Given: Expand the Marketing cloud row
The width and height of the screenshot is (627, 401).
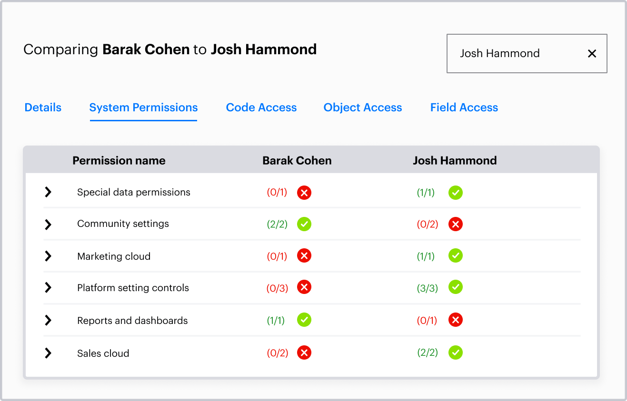Looking at the screenshot, I should pyautogui.click(x=48, y=256).
